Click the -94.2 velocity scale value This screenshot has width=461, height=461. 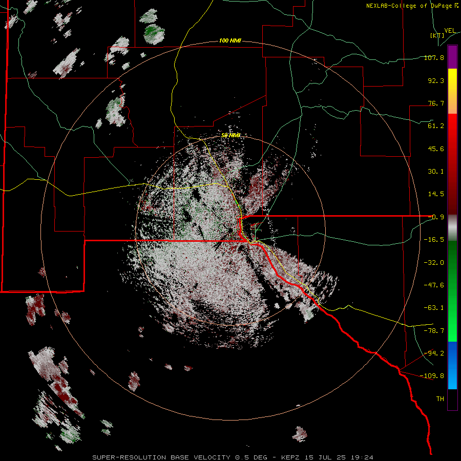point(434,353)
